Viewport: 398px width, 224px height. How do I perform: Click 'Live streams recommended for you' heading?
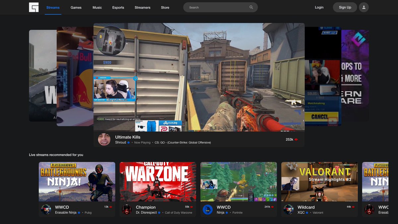tap(56, 155)
